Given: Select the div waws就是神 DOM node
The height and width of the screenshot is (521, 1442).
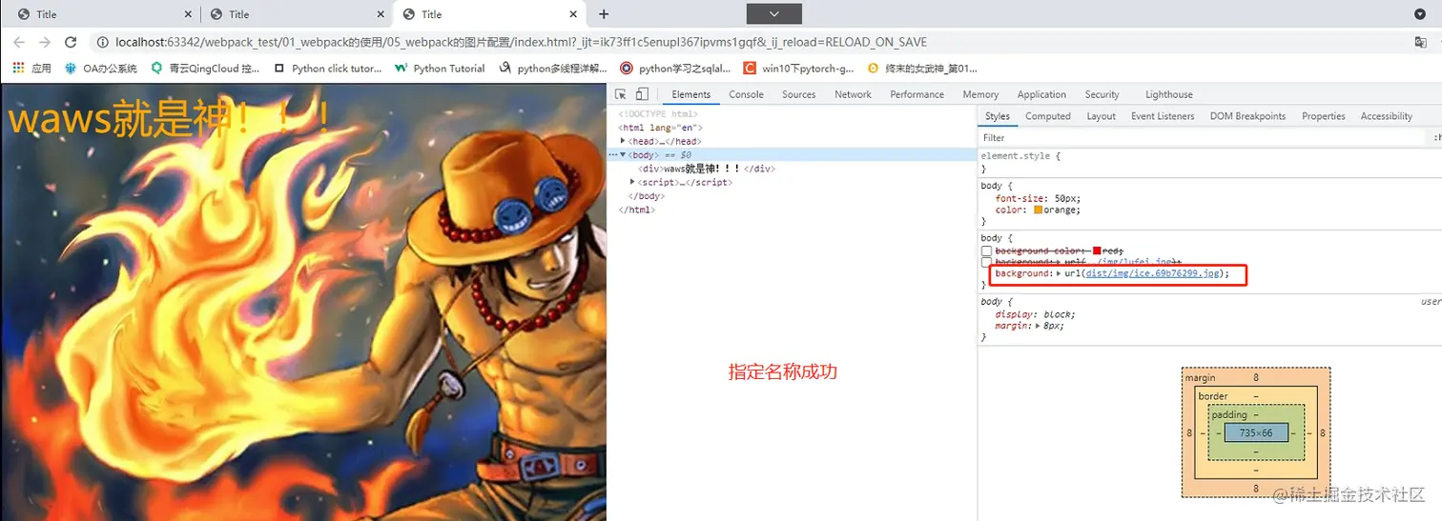Looking at the screenshot, I should 706,169.
